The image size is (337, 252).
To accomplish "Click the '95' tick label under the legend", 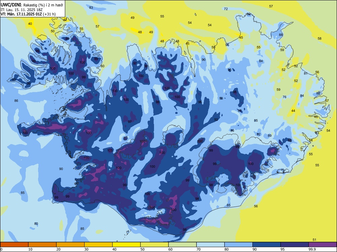I will [283, 249].
